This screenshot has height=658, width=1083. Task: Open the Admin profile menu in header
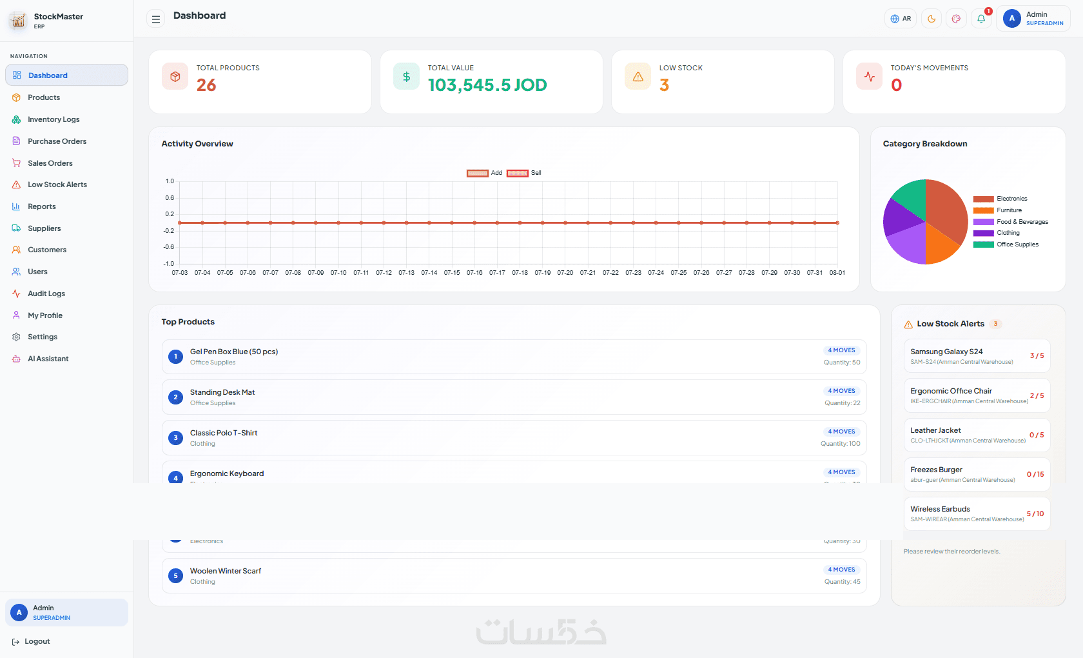tap(1033, 19)
